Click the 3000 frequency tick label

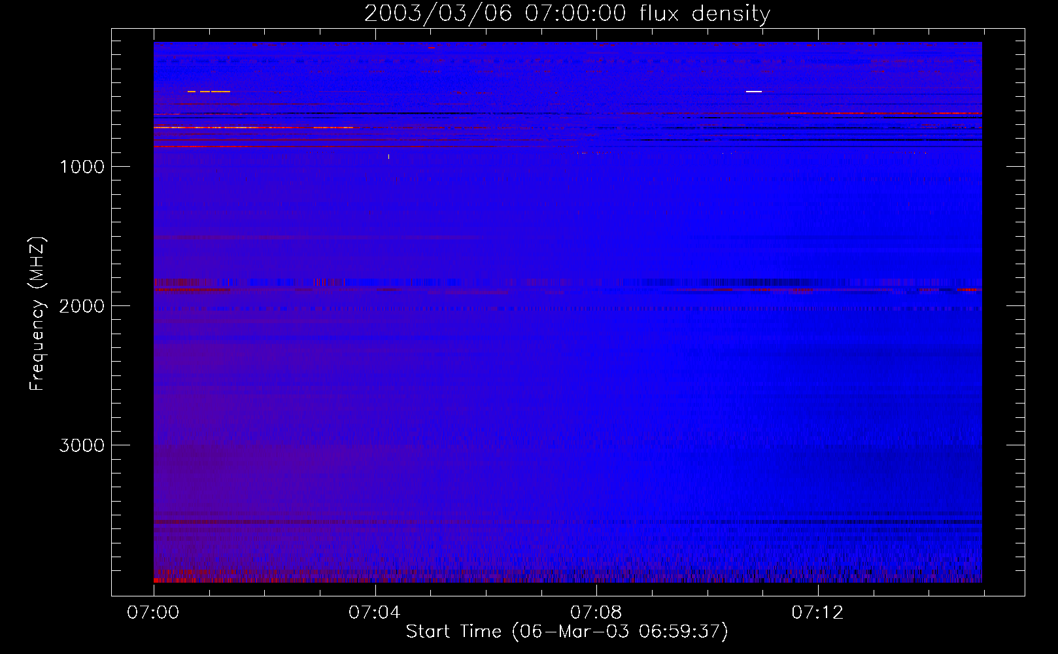pyautogui.click(x=82, y=445)
